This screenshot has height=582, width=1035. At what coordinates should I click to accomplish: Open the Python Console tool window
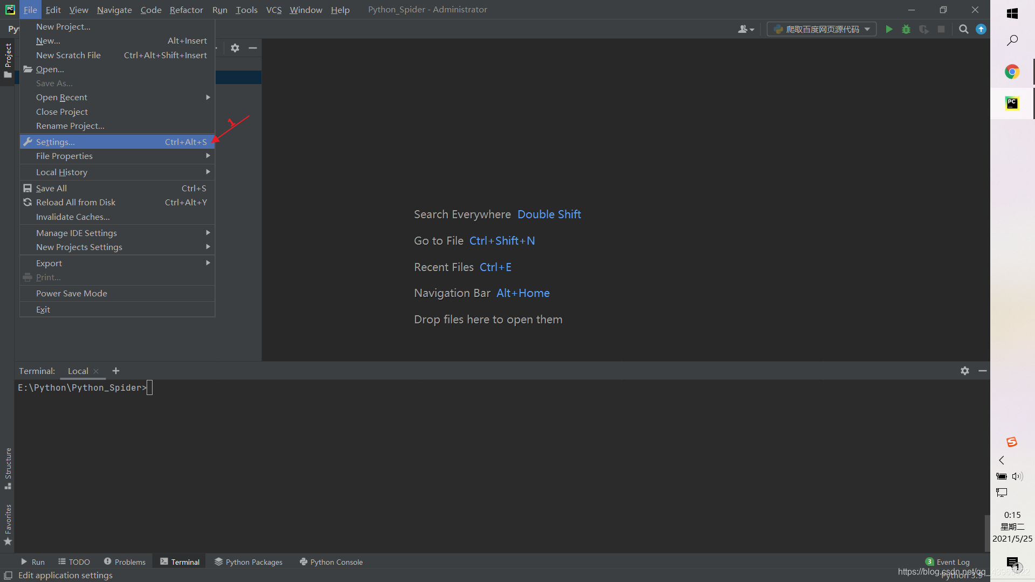point(331,562)
